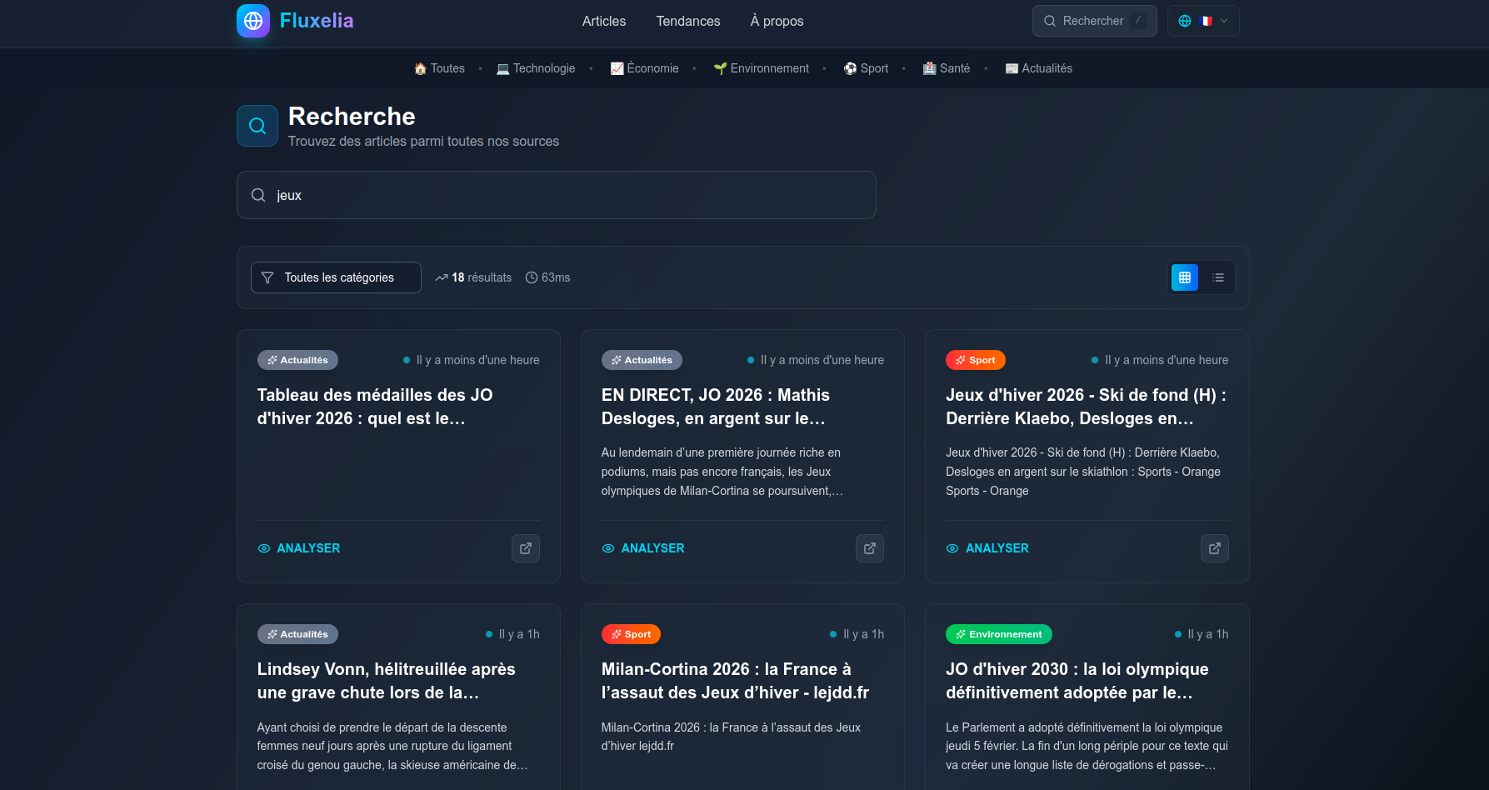Click the magnifier icon in the search field
Screen dimensions: 1489x790
258,194
